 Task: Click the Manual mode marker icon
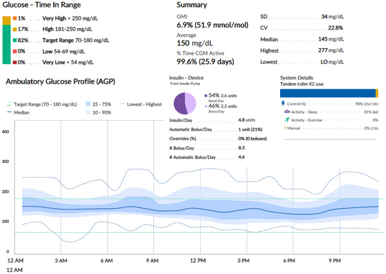click(x=285, y=128)
